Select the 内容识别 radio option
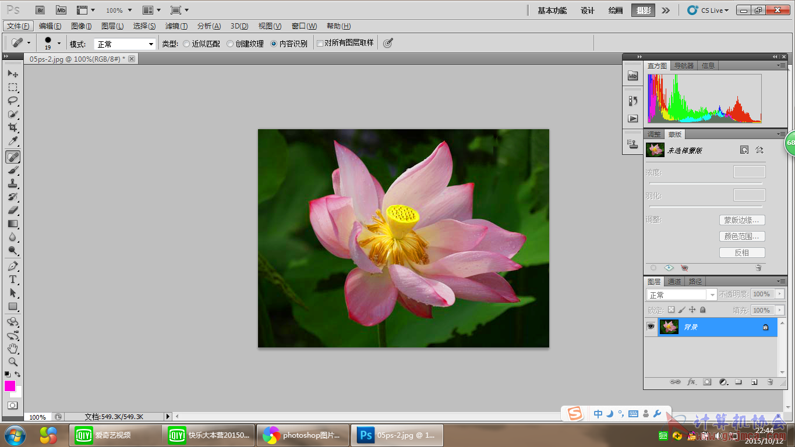Image resolution: width=795 pixels, height=447 pixels. pyautogui.click(x=289, y=44)
